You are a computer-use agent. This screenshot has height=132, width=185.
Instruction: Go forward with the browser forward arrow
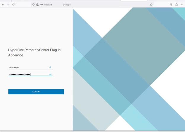pyautogui.click(x=8, y=5)
